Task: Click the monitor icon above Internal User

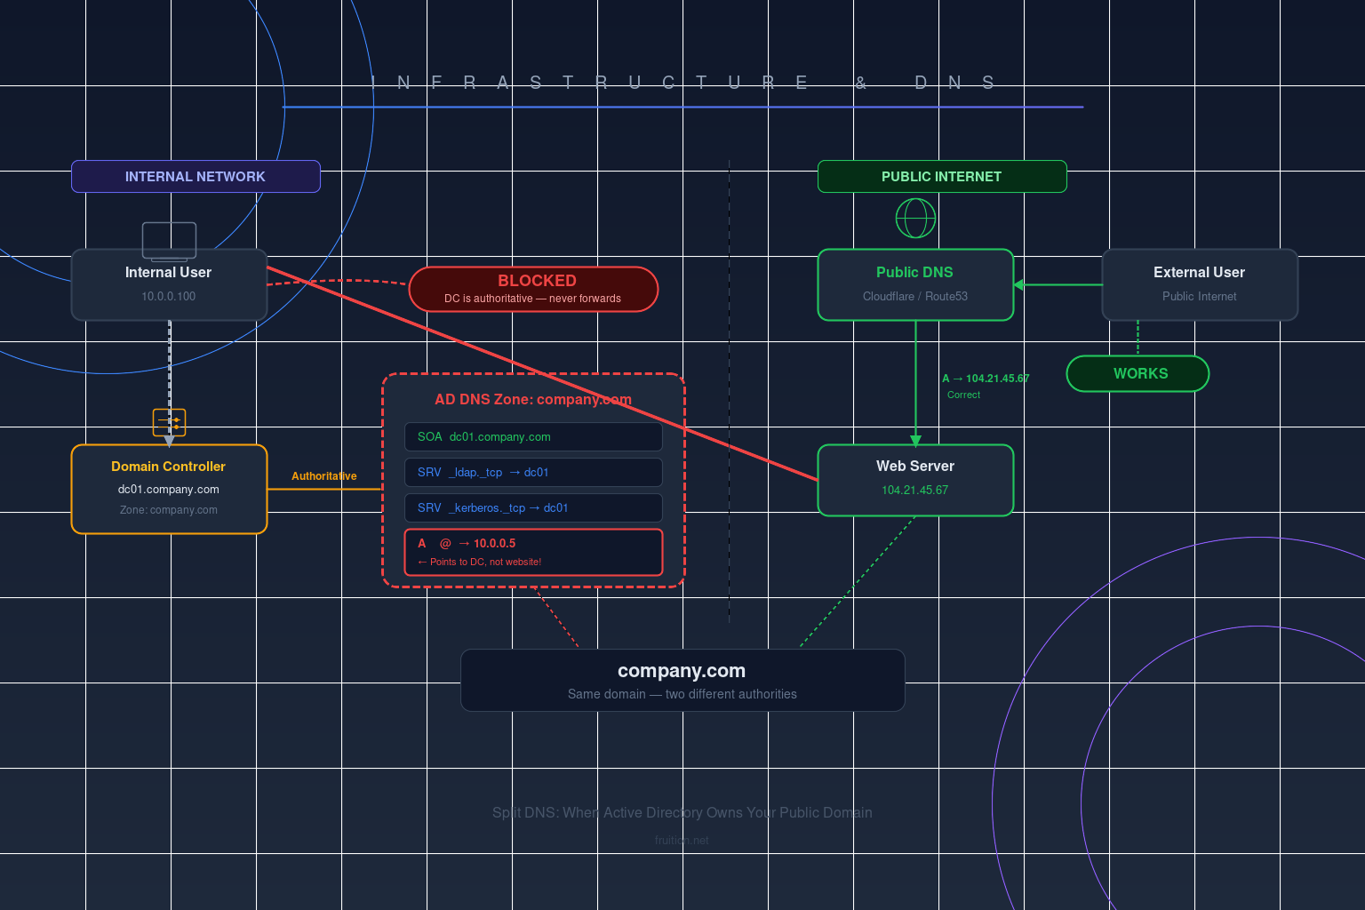Action: pos(169,240)
